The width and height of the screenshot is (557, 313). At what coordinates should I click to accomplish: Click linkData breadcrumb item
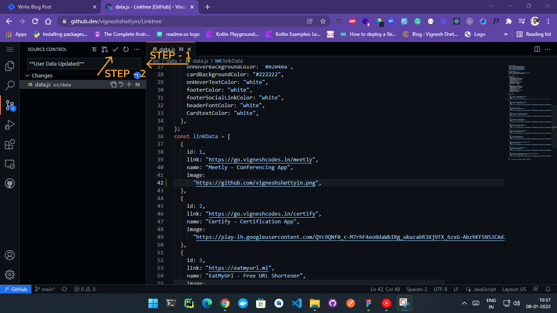point(229,61)
